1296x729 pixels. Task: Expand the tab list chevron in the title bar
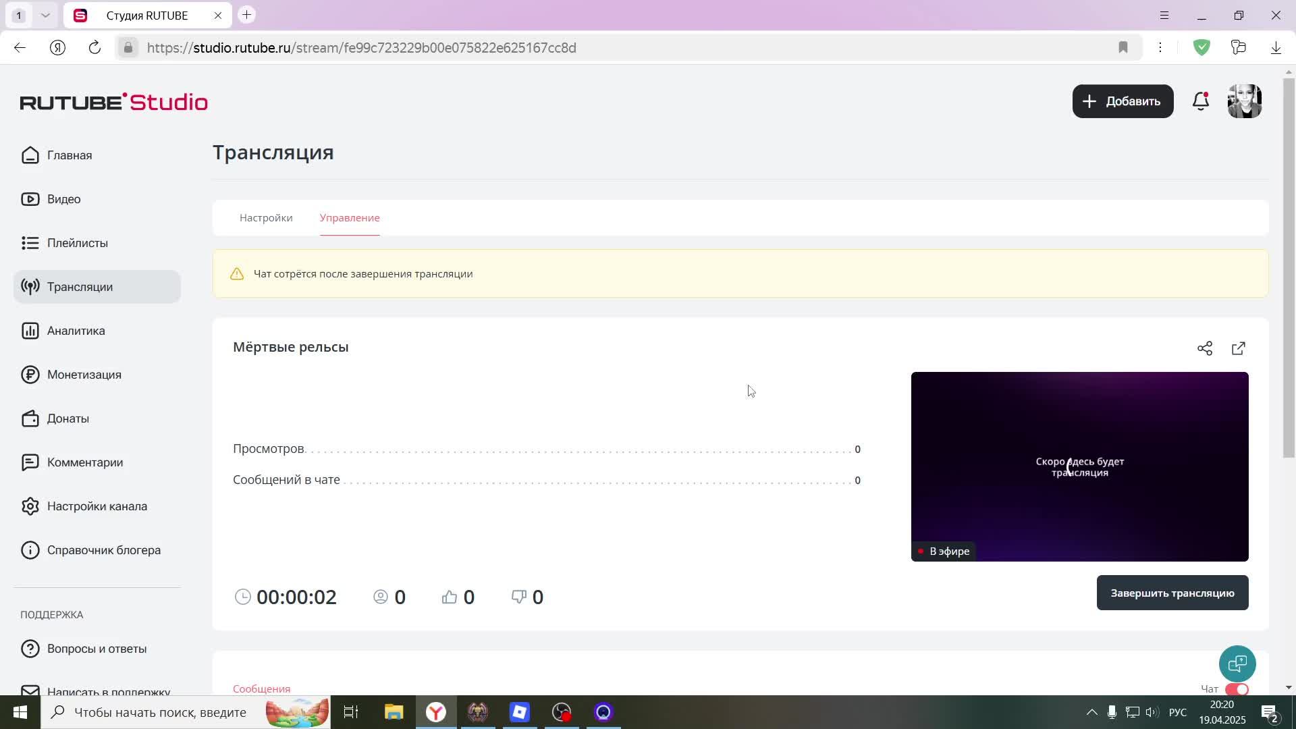(x=45, y=15)
